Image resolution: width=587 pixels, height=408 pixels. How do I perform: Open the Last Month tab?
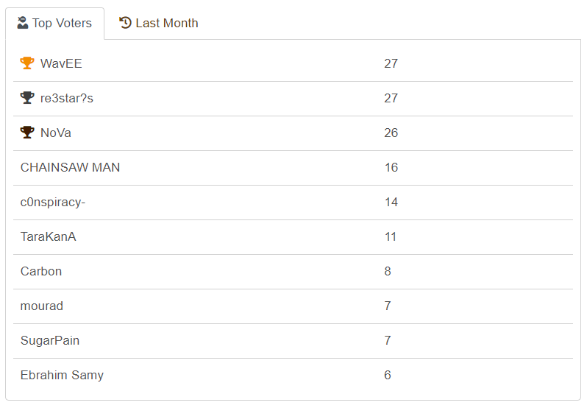[x=159, y=23]
